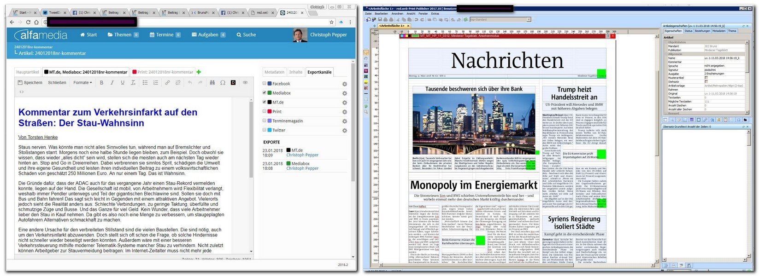Open settings gear for Facebook channel

click(344, 84)
